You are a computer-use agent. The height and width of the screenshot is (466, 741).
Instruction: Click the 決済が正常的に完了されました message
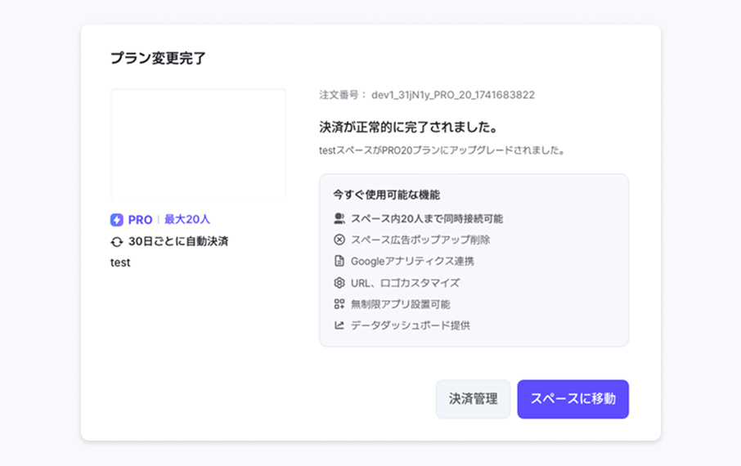pyautogui.click(x=408, y=128)
